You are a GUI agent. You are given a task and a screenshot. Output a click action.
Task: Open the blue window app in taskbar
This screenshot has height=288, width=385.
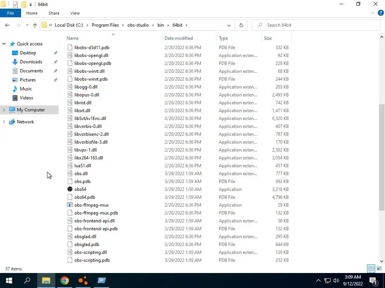pyautogui.click(x=102, y=280)
